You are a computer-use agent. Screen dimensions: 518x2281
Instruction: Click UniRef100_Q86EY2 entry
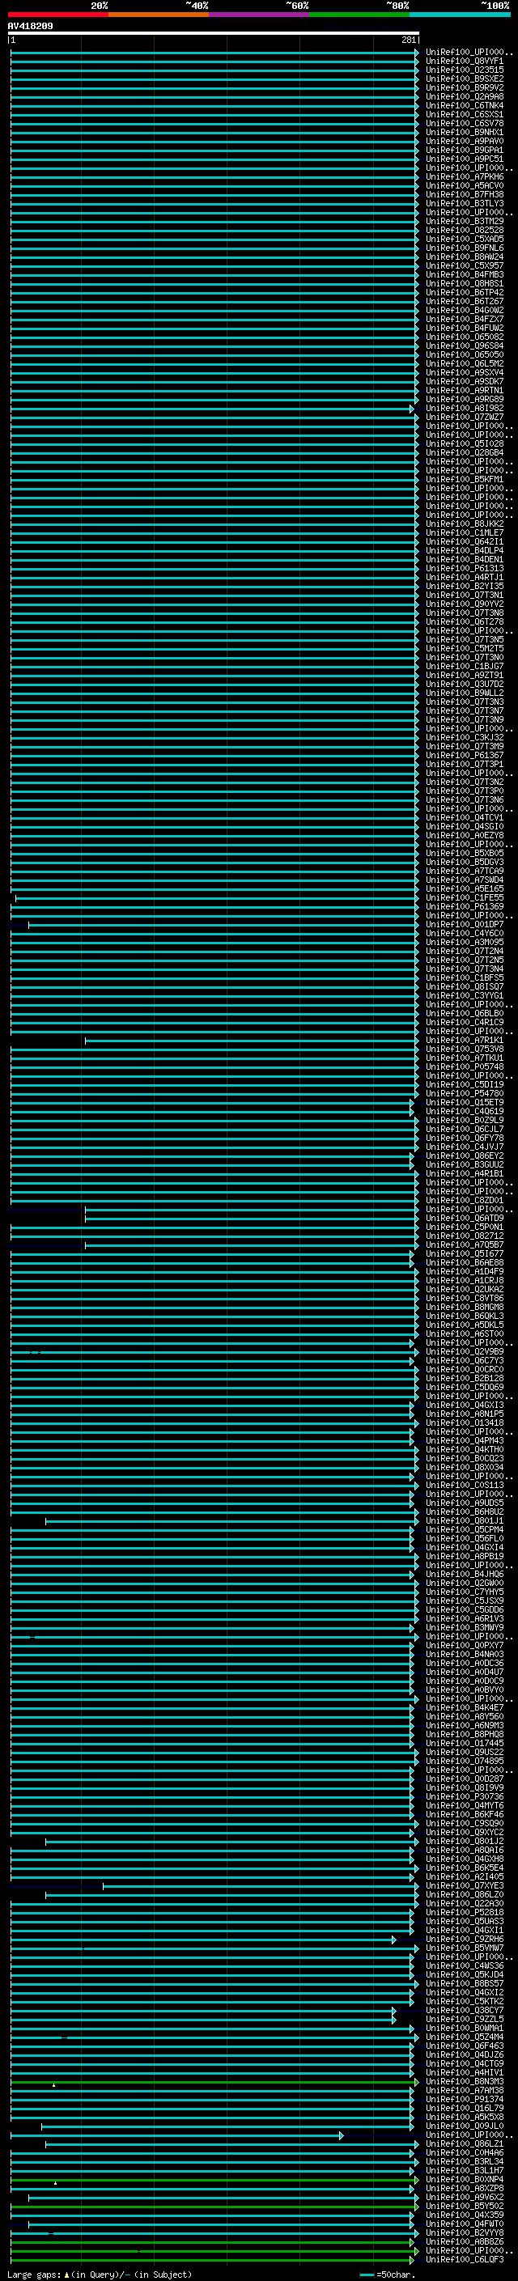465,1155
